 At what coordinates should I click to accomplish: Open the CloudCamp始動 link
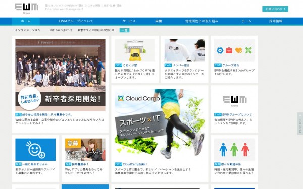tap(135, 164)
